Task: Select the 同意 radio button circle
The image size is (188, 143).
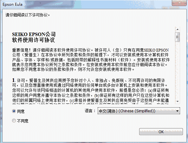Action: pos(14,111)
